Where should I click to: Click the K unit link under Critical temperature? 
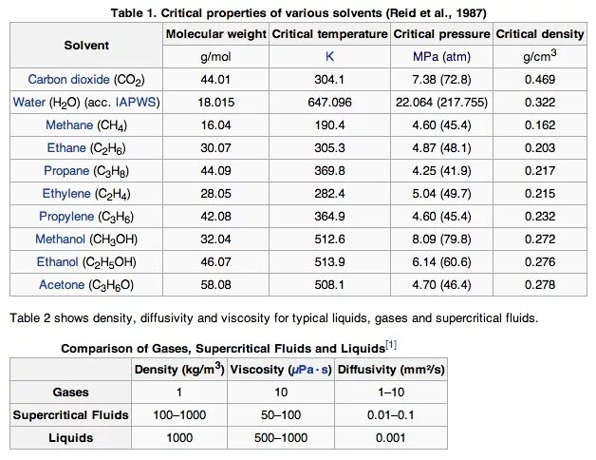pos(329,57)
